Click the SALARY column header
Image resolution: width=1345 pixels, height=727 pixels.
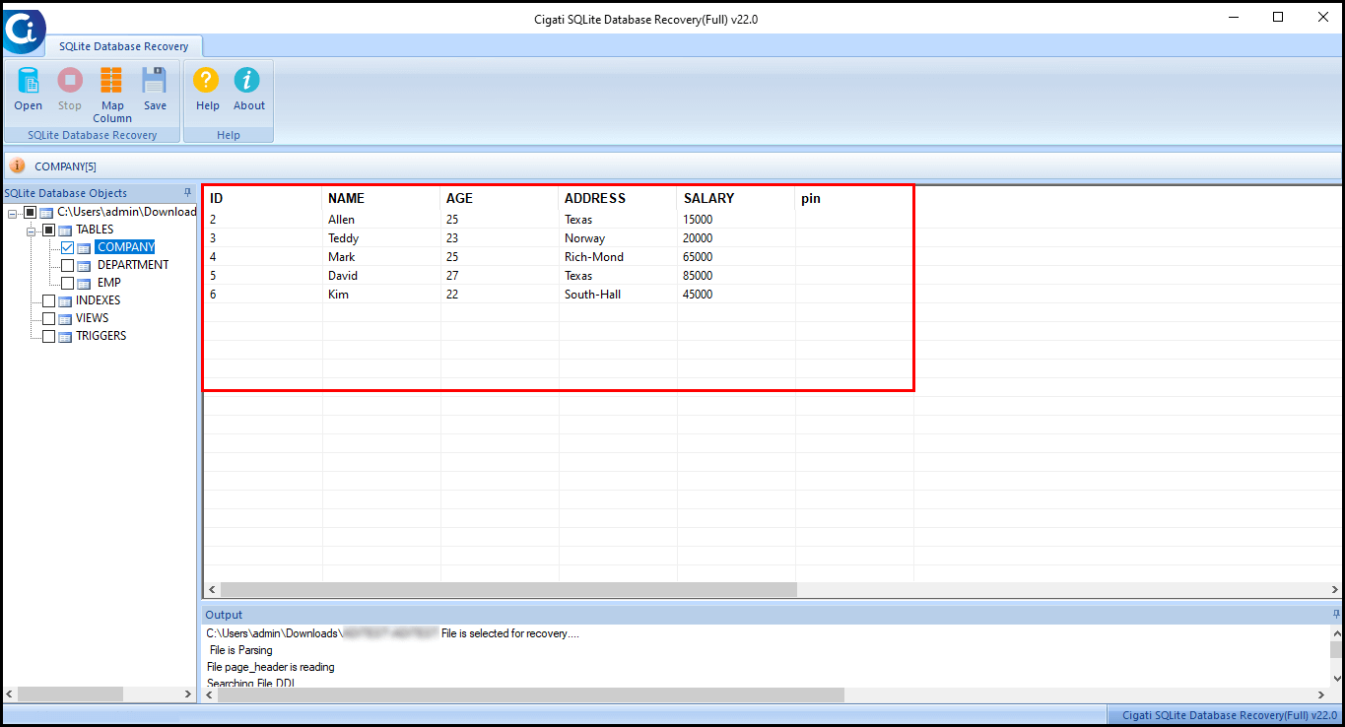736,198
